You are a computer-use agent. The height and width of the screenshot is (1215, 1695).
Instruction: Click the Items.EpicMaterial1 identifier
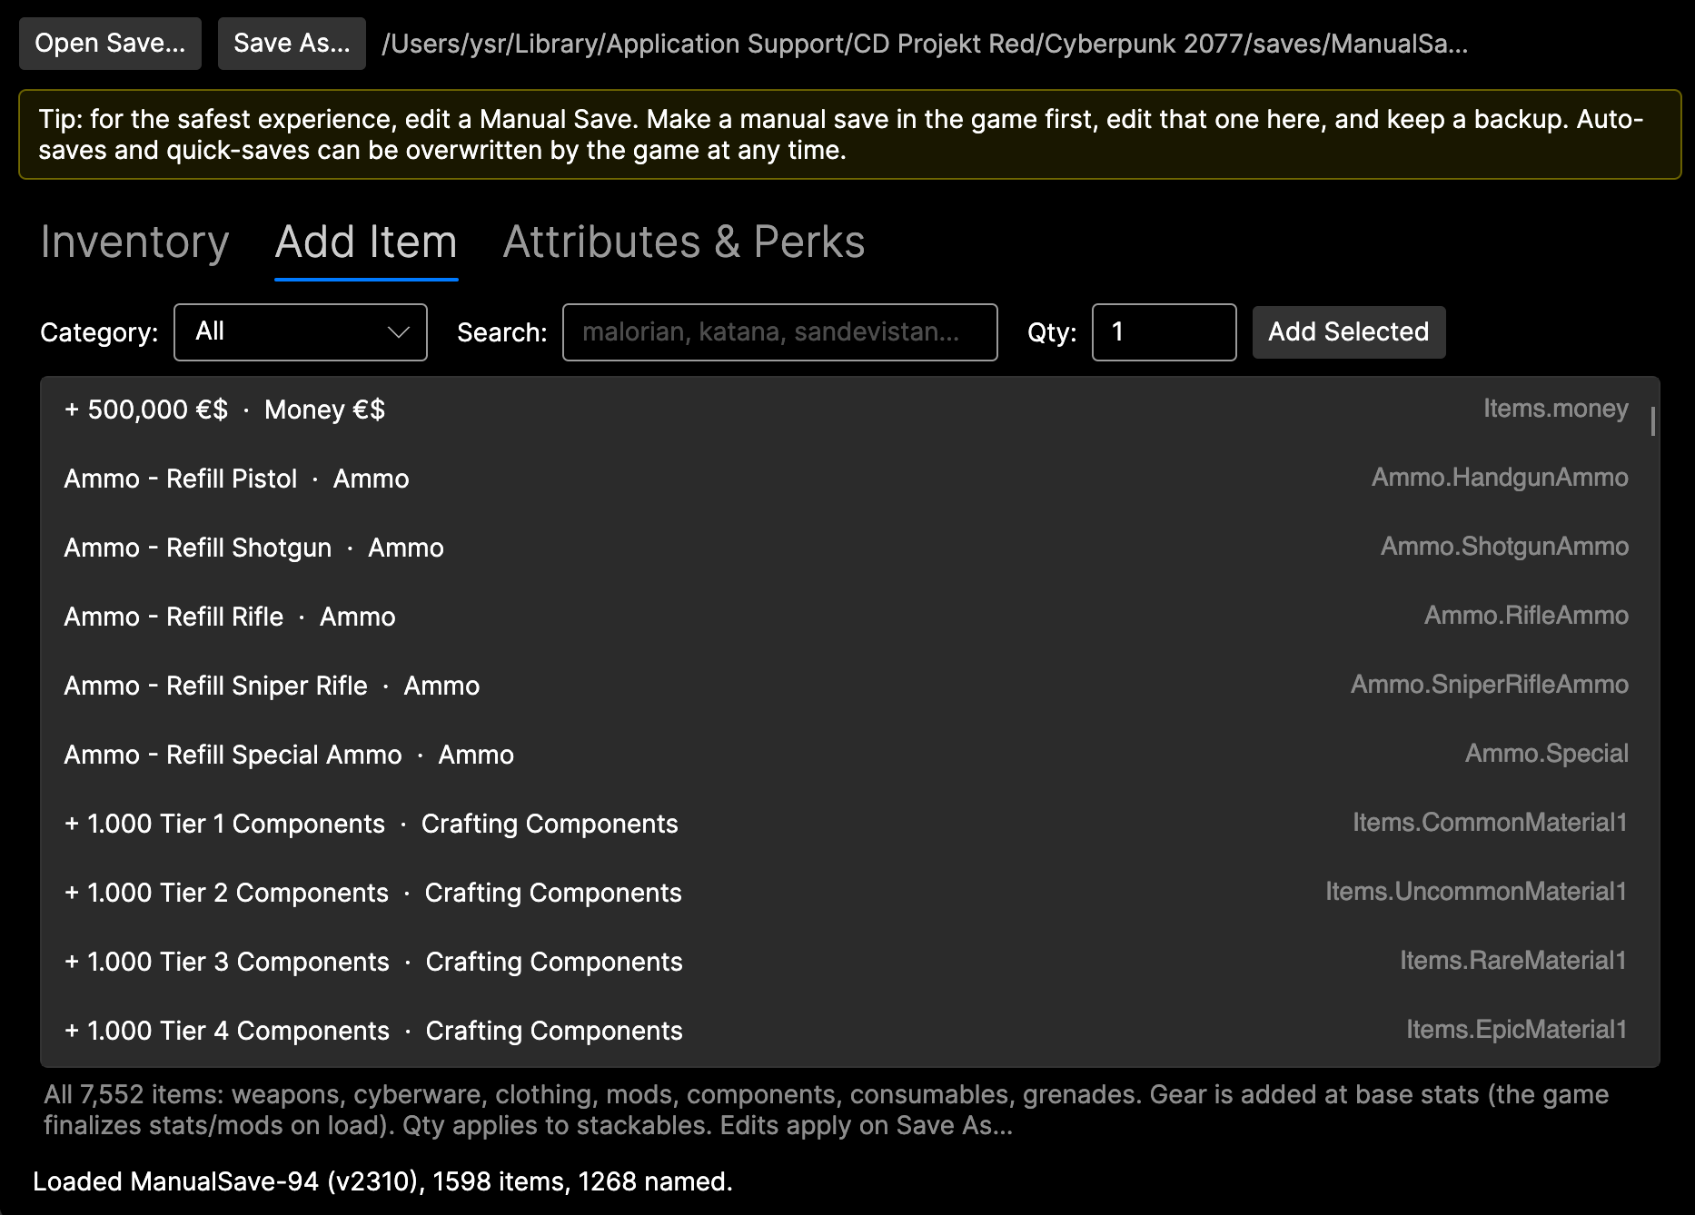(1517, 1030)
